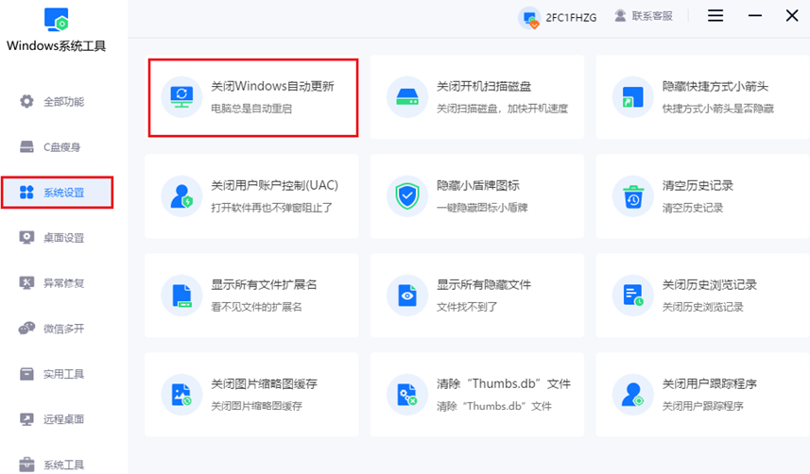The image size is (810, 474).
Task: Select the 系统设置 four-squares icon
Action: point(26,192)
